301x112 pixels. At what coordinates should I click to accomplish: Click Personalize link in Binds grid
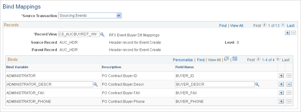click(183, 60)
